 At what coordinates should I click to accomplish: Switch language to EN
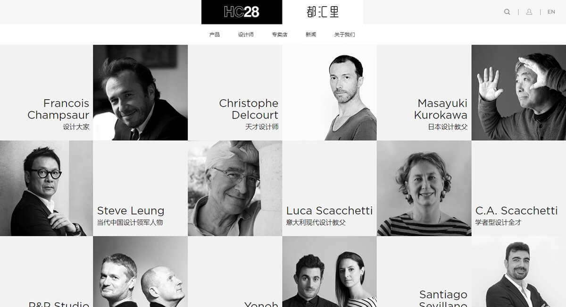(x=551, y=12)
